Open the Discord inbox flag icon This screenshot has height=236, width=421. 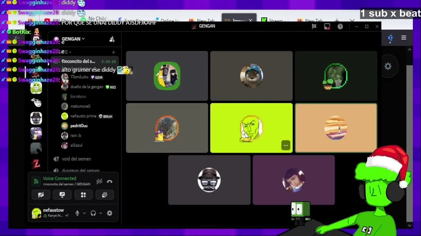[314, 27]
